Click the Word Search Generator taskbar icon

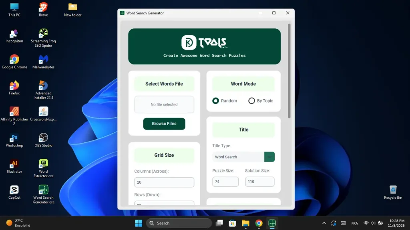coord(272,223)
